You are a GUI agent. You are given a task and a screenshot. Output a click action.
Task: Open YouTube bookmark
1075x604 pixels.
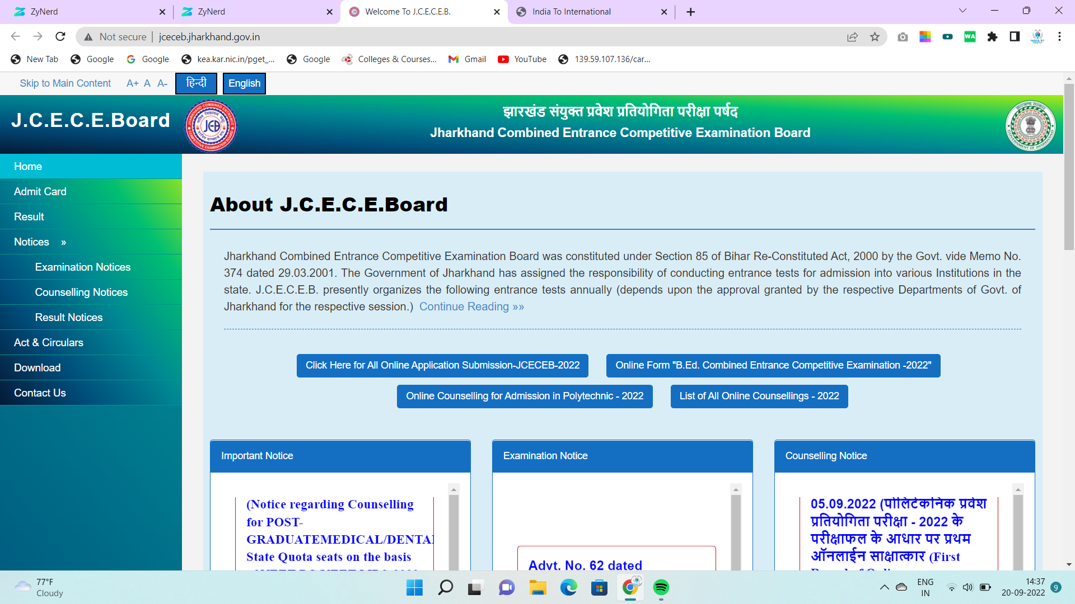pyautogui.click(x=522, y=59)
